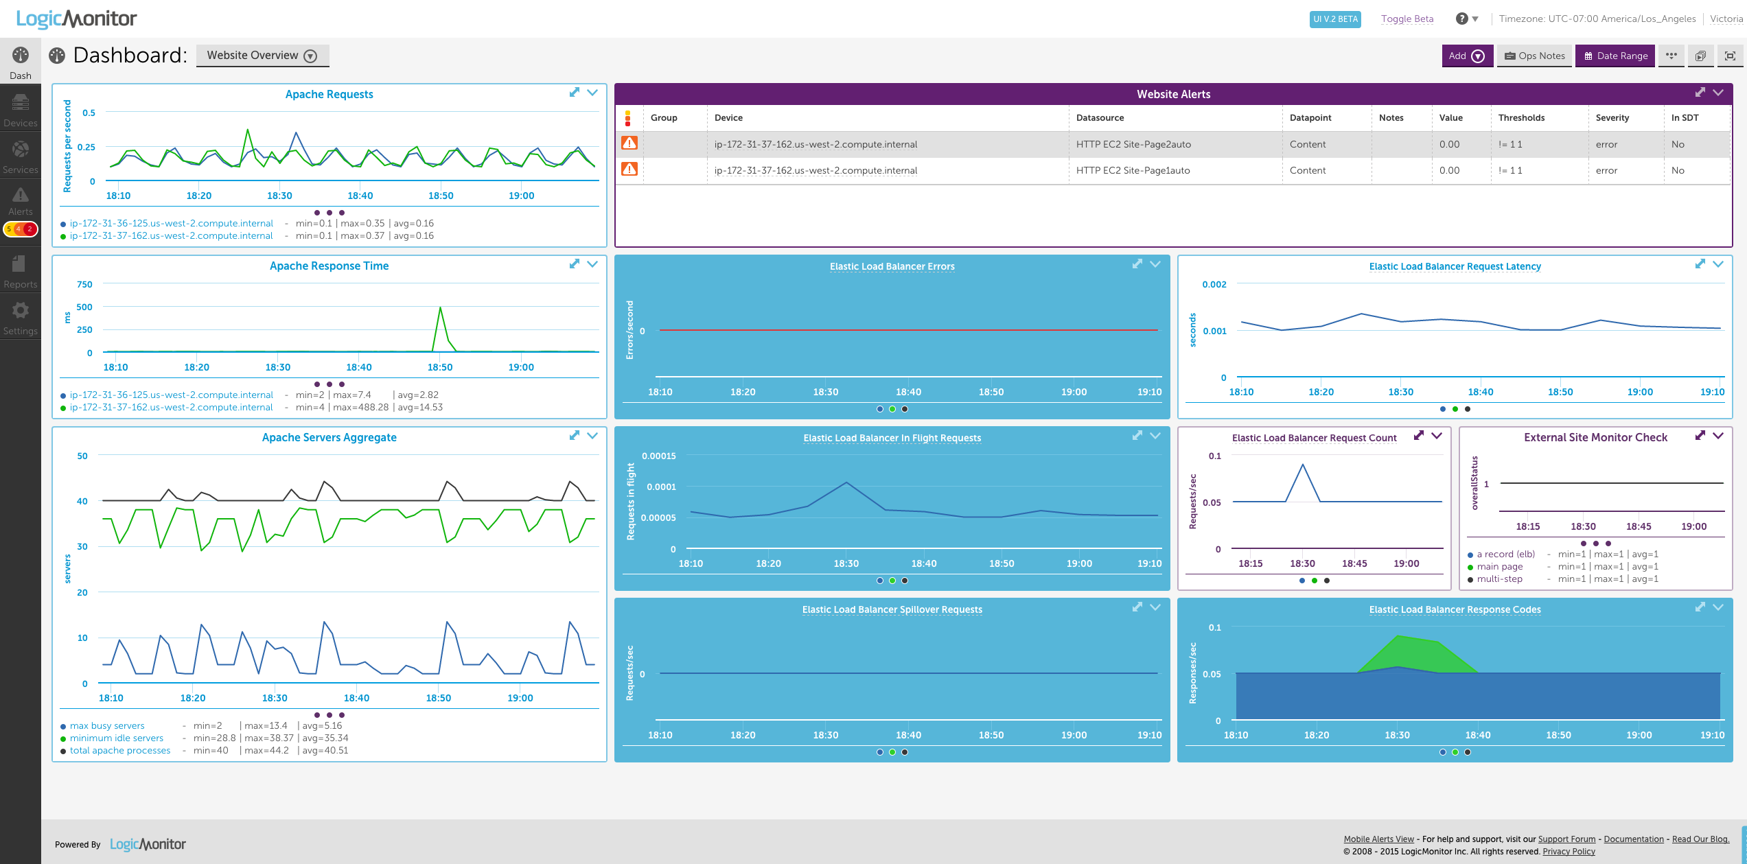Open the Apache Requests widget chevron menu
Screen dimensions: 1747x864
point(592,93)
